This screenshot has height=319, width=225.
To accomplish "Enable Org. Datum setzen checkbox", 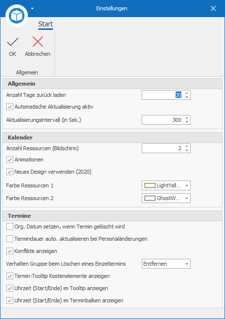I will [10, 227].
